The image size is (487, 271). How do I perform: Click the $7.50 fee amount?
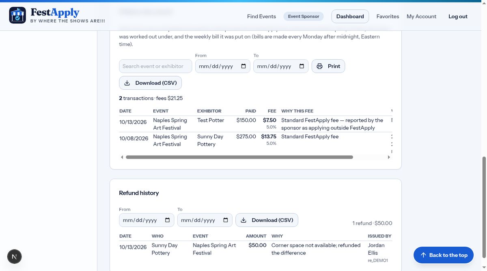[x=269, y=120]
